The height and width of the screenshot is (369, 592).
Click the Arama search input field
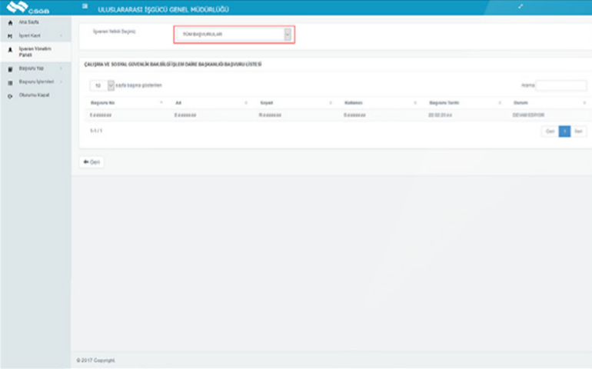pyautogui.click(x=561, y=85)
